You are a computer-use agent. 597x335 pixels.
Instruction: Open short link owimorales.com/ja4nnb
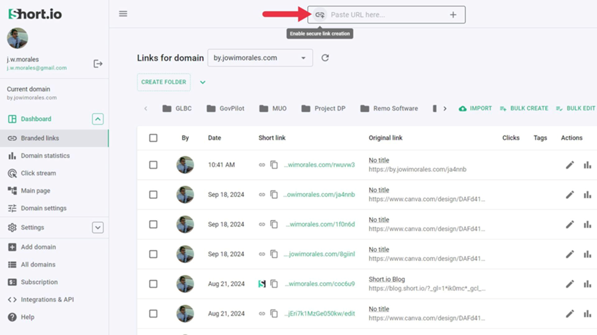[319, 194]
